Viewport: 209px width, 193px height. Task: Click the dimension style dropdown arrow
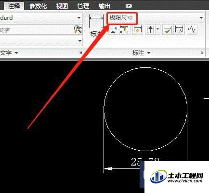click(201, 18)
